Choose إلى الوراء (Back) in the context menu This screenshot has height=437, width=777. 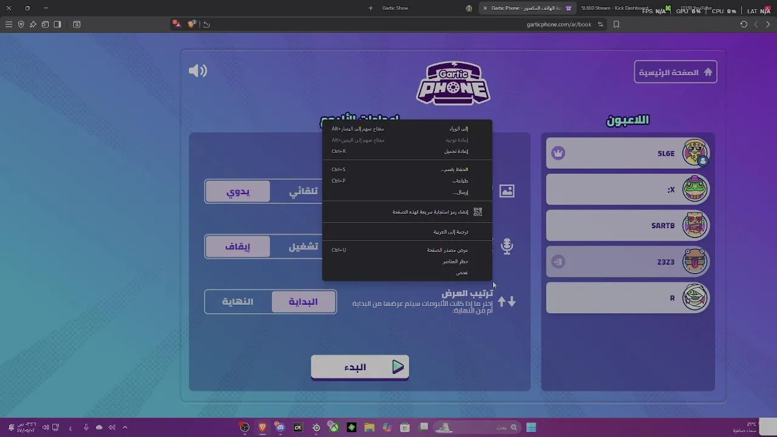point(407,129)
